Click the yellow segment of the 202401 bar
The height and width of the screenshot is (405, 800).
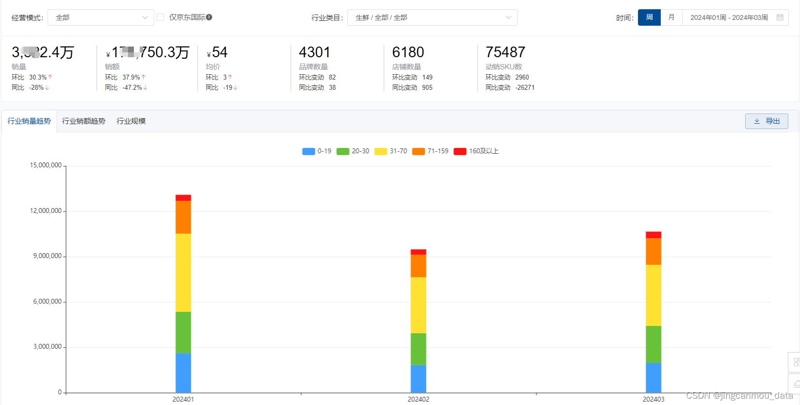[x=183, y=273]
